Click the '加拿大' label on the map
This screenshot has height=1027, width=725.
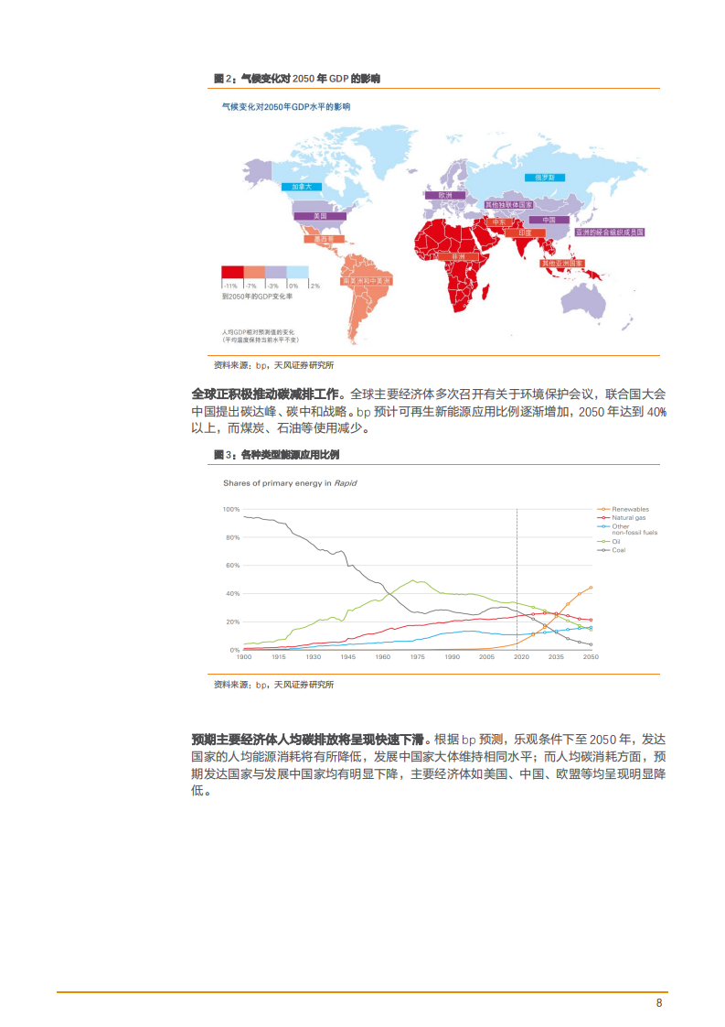click(x=302, y=187)
